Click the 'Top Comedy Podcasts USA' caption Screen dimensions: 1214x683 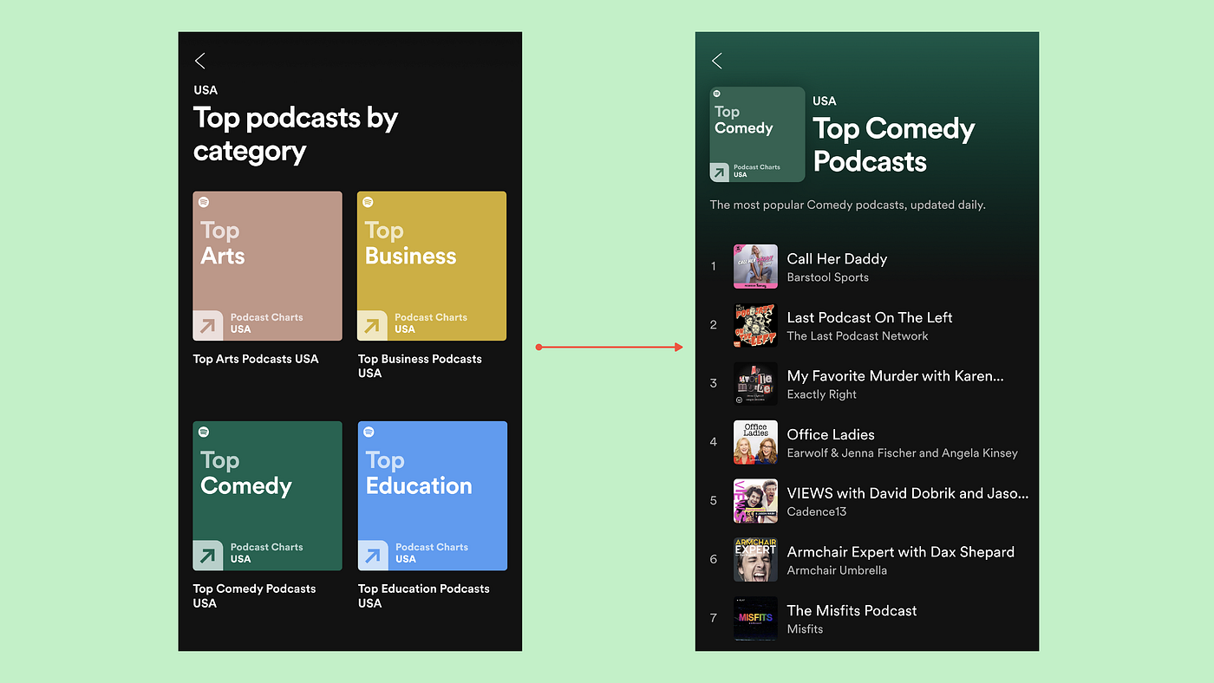point(254,595)
